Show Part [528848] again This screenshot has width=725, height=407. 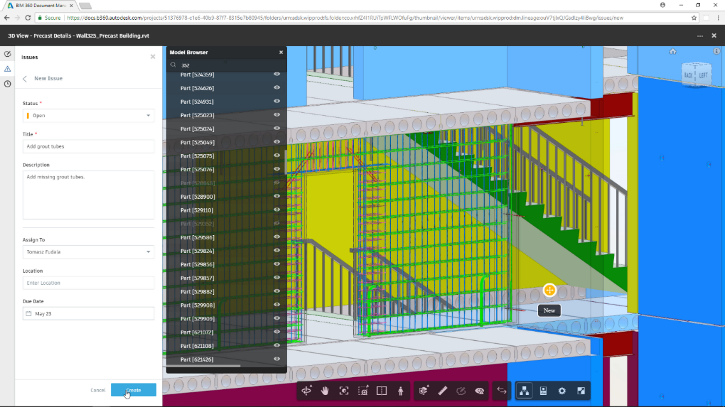277,183
